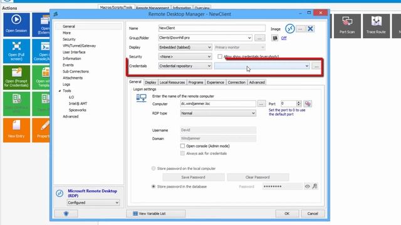The image size is (401, 225).
Task: Click the Clear Password button
Action: click(258, 177)
